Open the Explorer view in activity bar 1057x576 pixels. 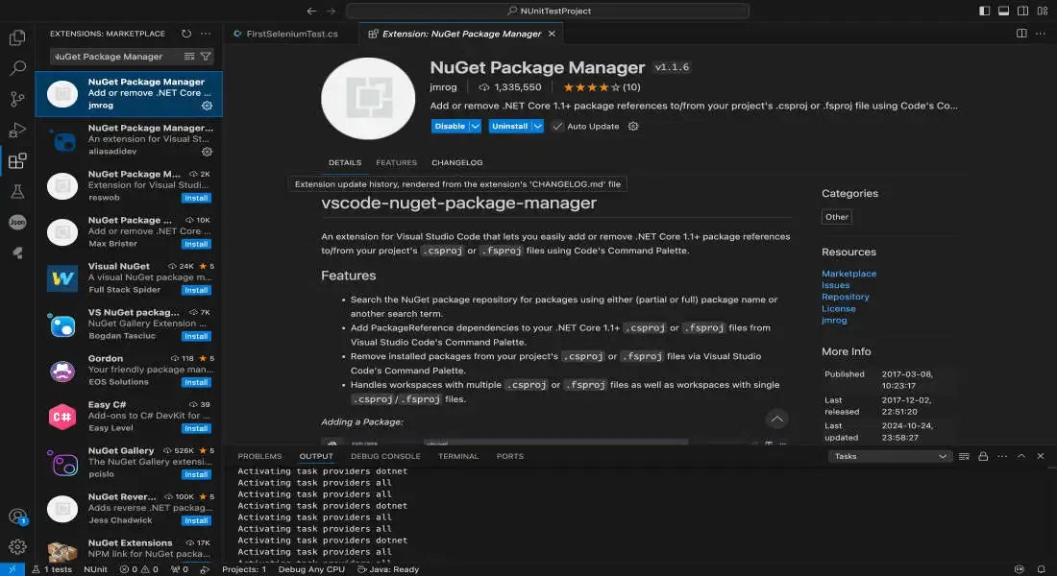coord(17,37)
